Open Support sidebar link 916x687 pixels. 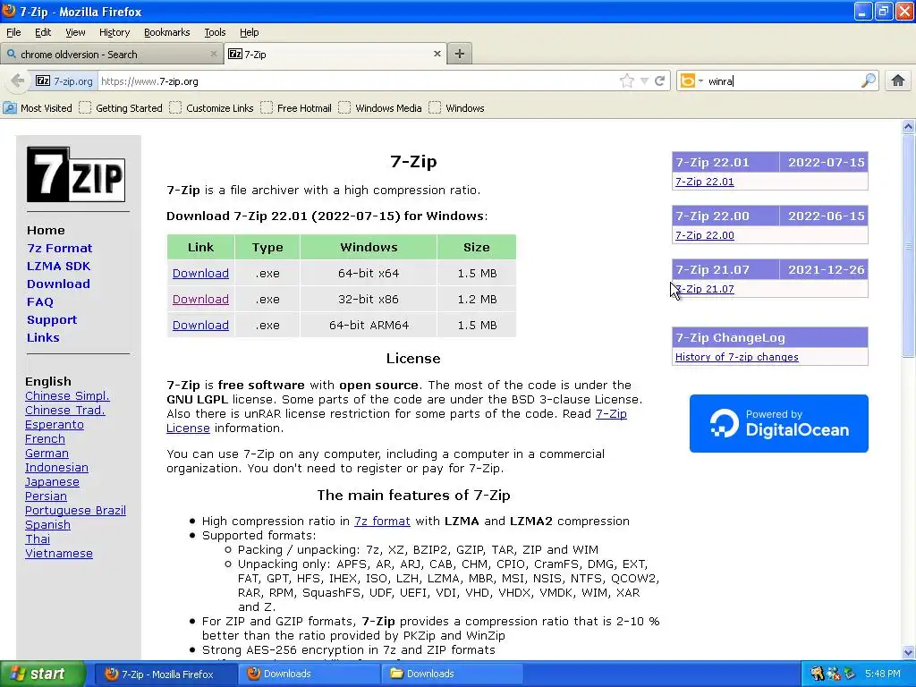(52, 320)
